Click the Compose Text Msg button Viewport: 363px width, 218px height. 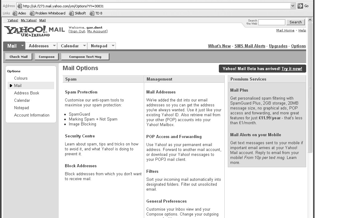(x=85, y=57)
